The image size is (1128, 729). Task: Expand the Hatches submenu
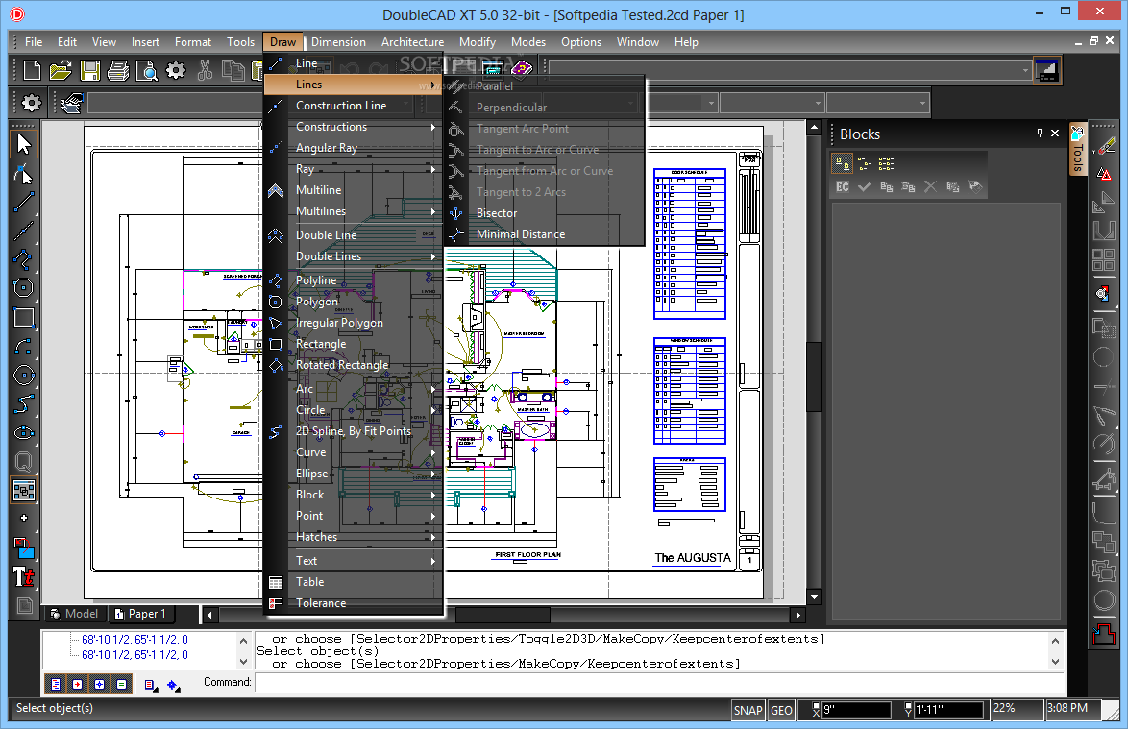(x=354, y=537)
